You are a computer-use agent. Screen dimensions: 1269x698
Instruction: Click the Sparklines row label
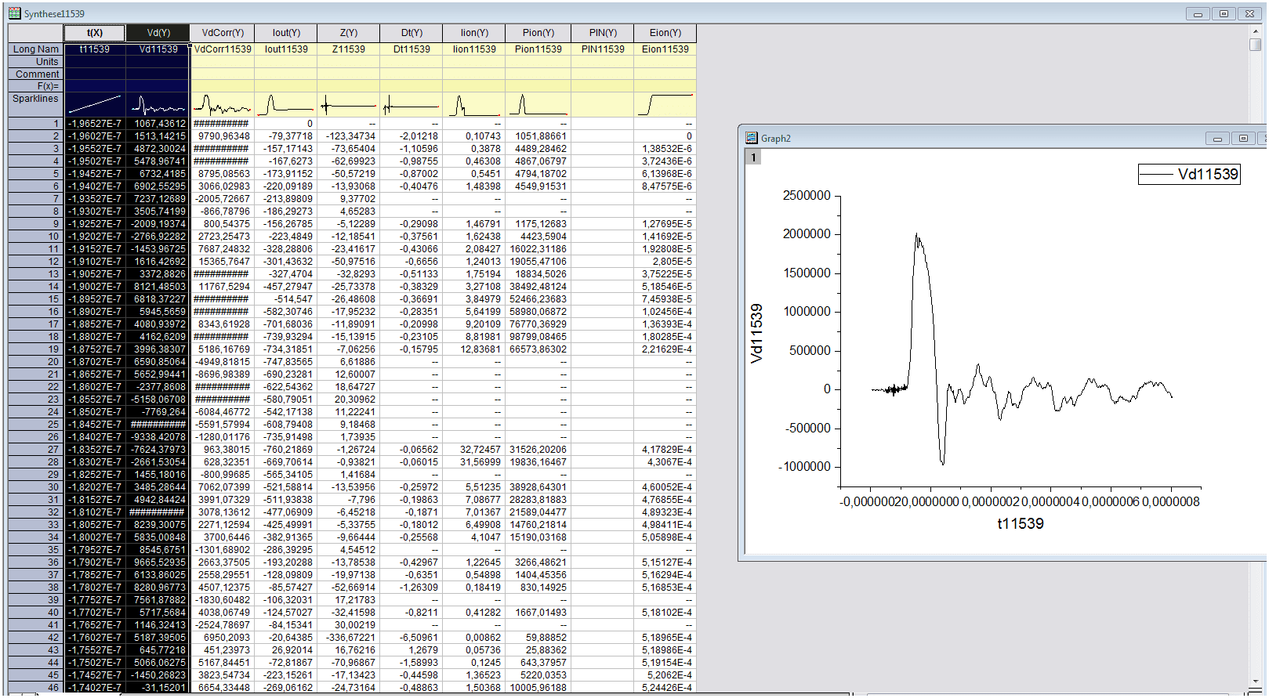click(x=36, y=105)
